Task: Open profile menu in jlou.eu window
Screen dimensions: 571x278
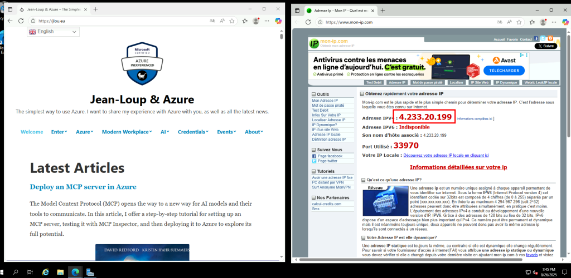Action: pyautogui.click(x=256, y=21)
